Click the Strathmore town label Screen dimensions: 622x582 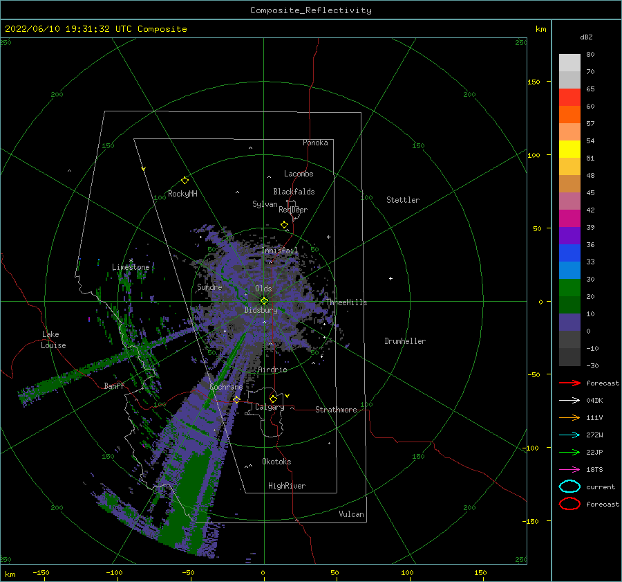[336, 410]
